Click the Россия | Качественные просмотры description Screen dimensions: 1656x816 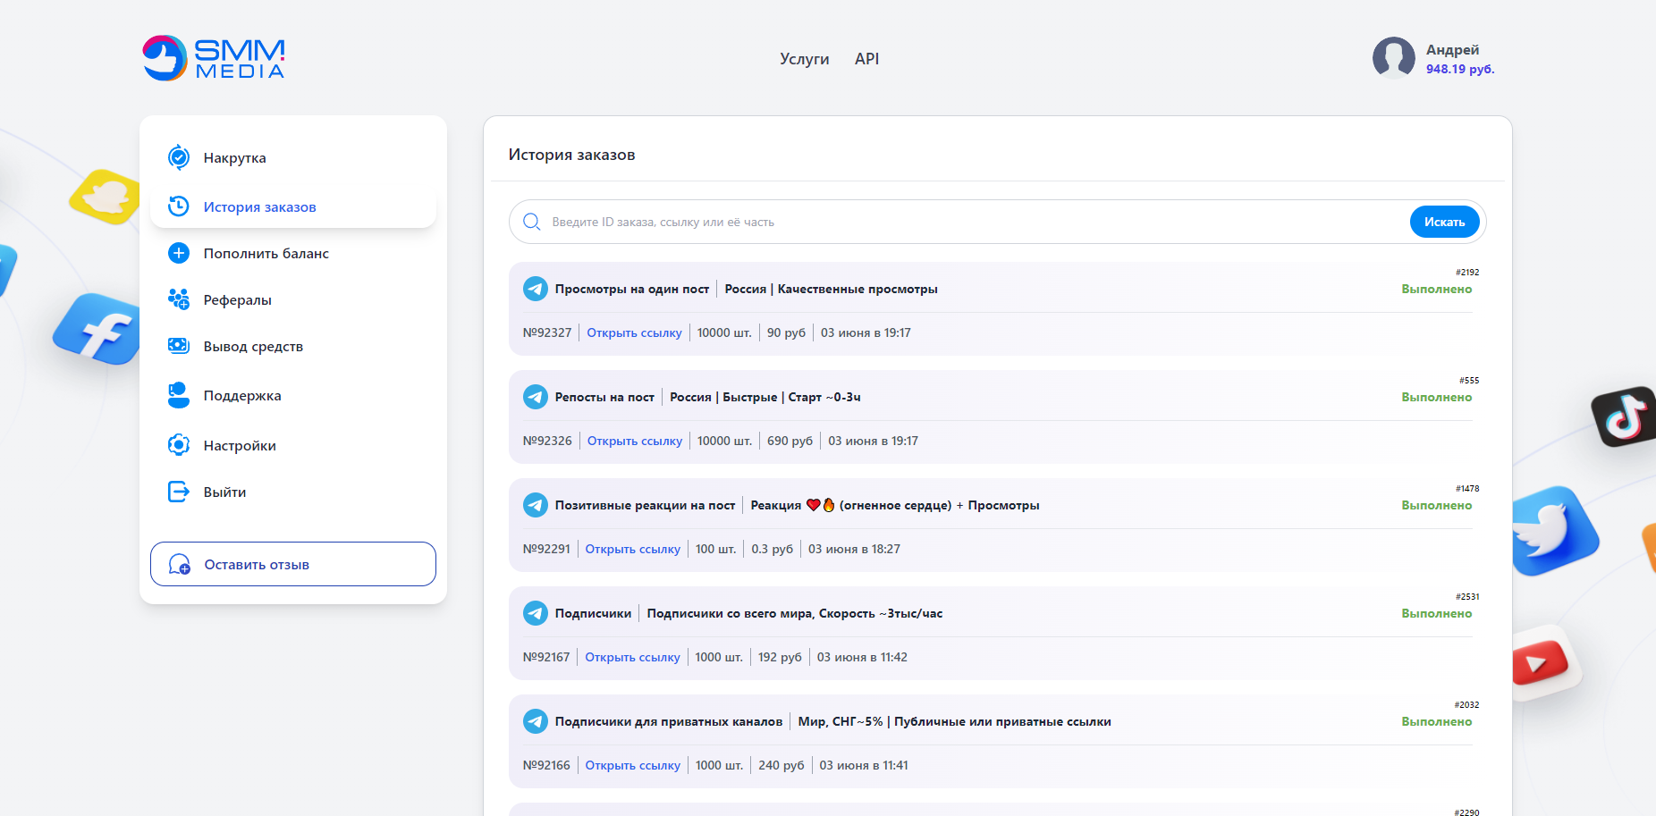pyautogui.click(x=831, y=289)
